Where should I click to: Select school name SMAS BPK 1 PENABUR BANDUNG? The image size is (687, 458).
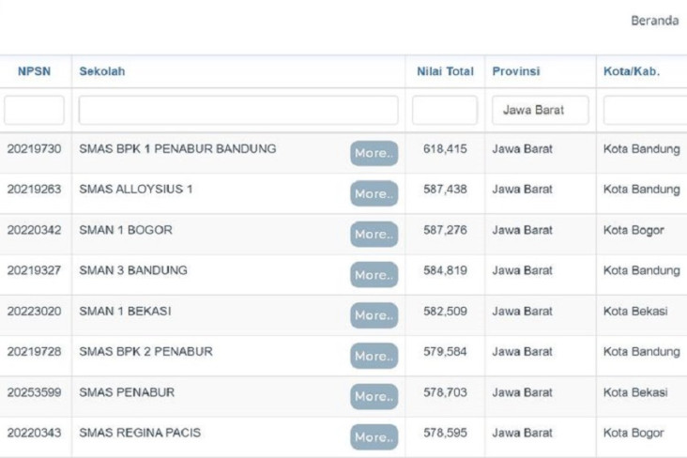[x=177, y=149]
